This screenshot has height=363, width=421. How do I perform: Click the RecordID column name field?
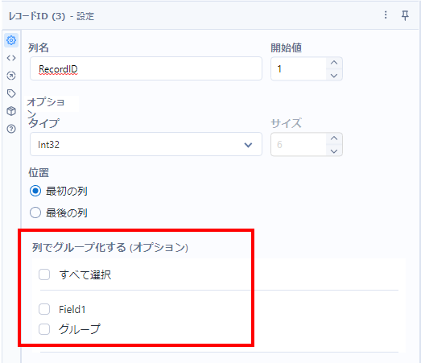pos(146,68)
